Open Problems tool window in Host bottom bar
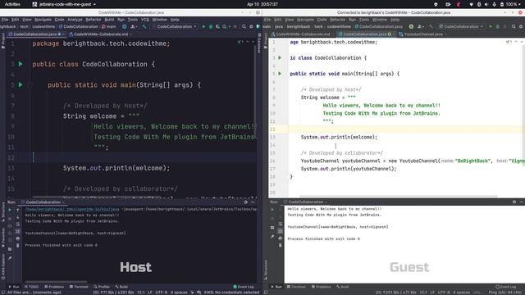The image size is (525, 295). pyautogui.click(x=54, y=287)
